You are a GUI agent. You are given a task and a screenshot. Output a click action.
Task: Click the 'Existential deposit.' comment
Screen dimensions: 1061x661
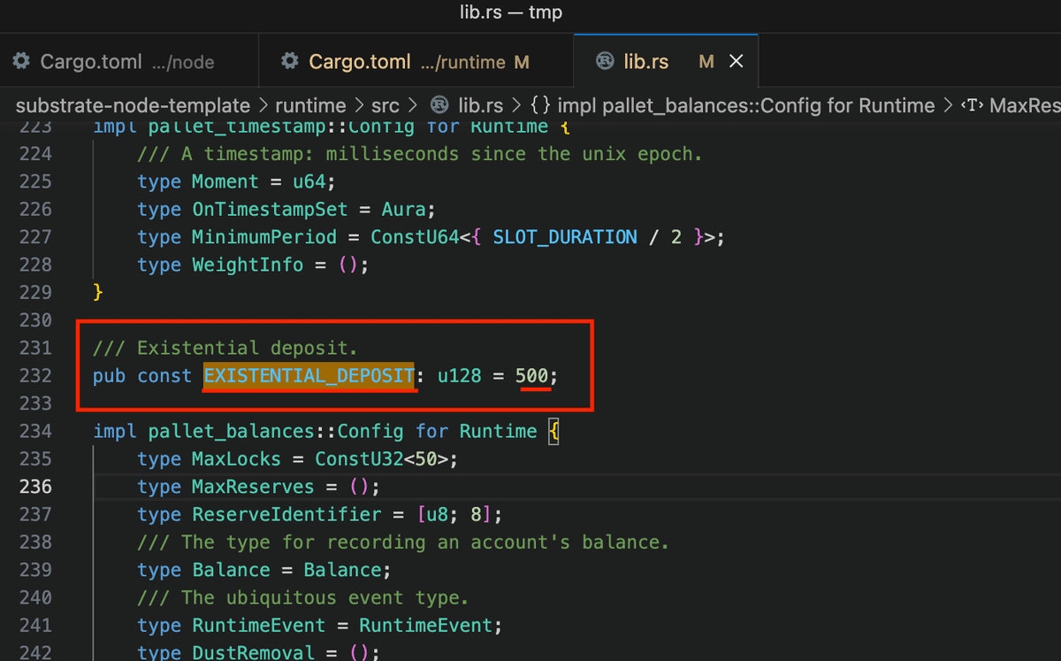[225, 348]
